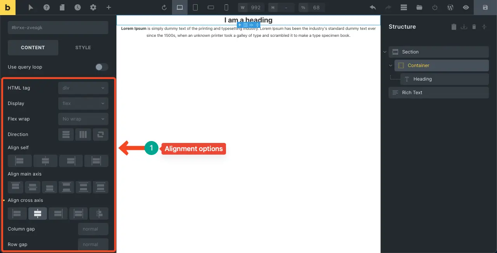Set Align cross axis to baseline, last icon
497x253 pixels.
point(99,213)
